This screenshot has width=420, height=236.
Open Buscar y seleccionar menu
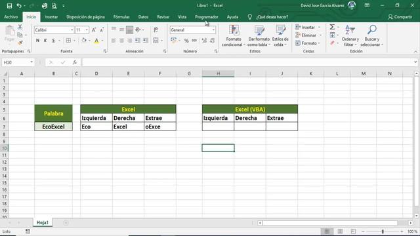pyautogui.click(x=372, y=36)
